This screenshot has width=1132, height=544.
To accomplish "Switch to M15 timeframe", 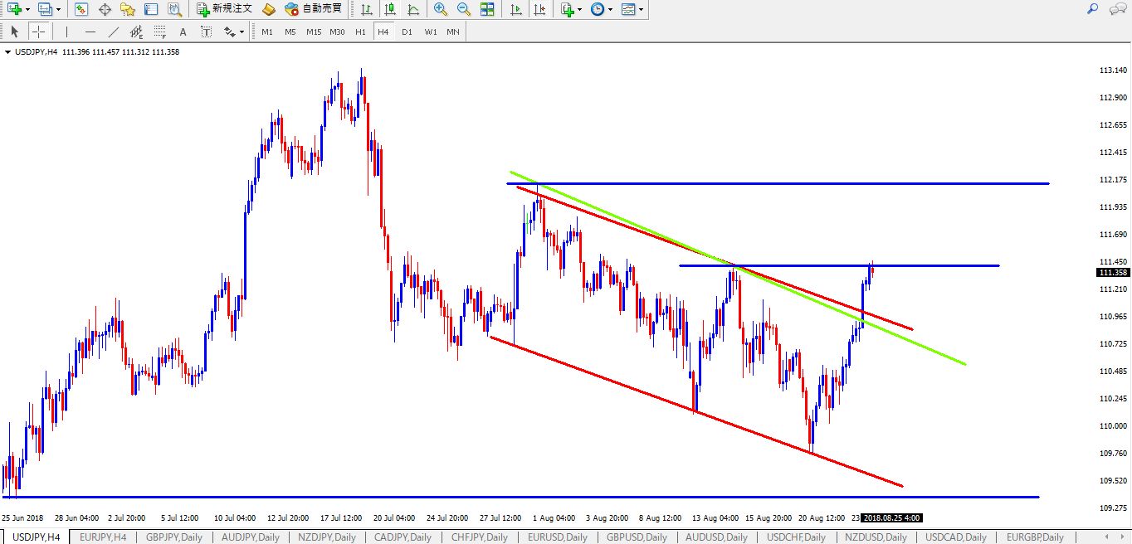I will pyautogui.click(x=314, y=32).
